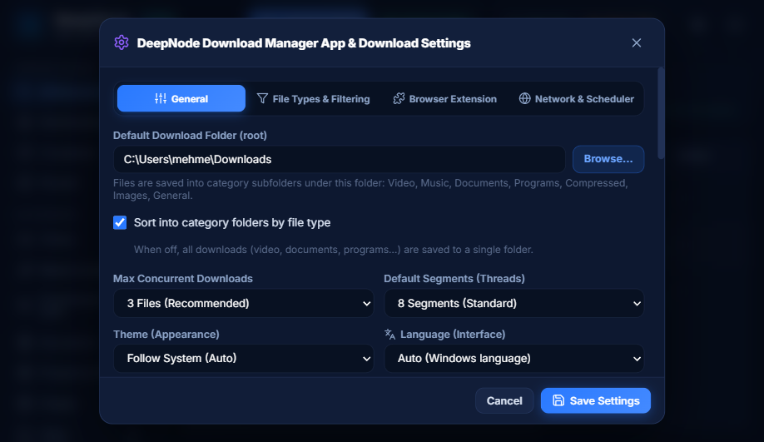764x442 pixels.
Task: Click 'Files are saved into category subfolders' hint text
Action: coord(370,189)
